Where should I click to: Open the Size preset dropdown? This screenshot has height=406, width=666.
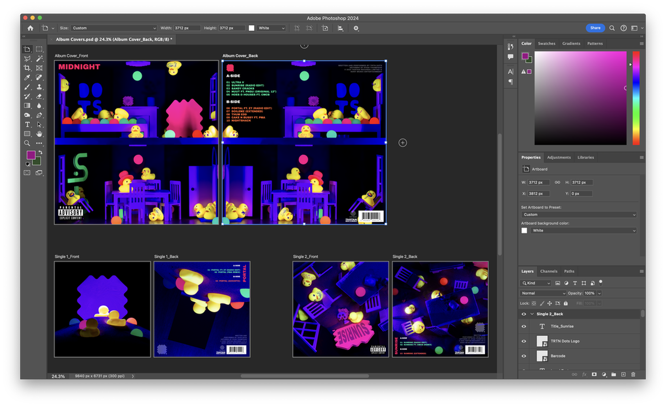(114, 28)
